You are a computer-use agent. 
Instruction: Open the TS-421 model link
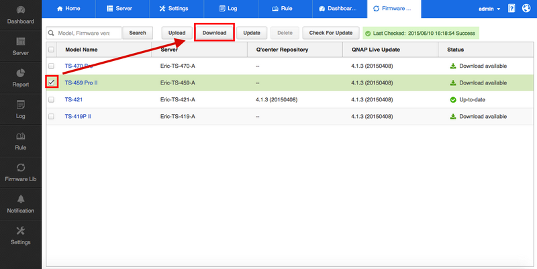(74, 99)
